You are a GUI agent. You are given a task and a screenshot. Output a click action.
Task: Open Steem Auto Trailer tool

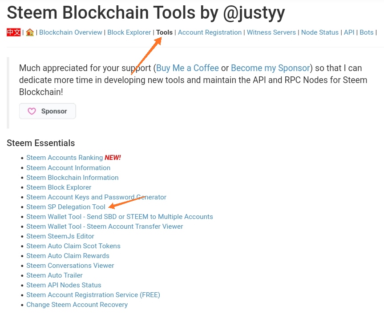(54, 275)
